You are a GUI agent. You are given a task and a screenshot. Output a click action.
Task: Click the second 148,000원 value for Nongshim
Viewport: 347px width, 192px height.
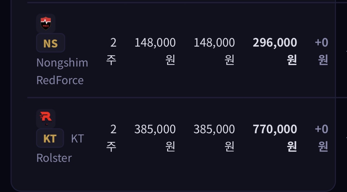point(214,51)
